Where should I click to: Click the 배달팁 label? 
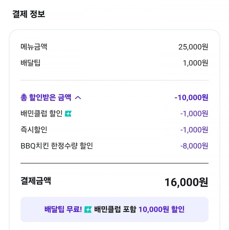31,63
